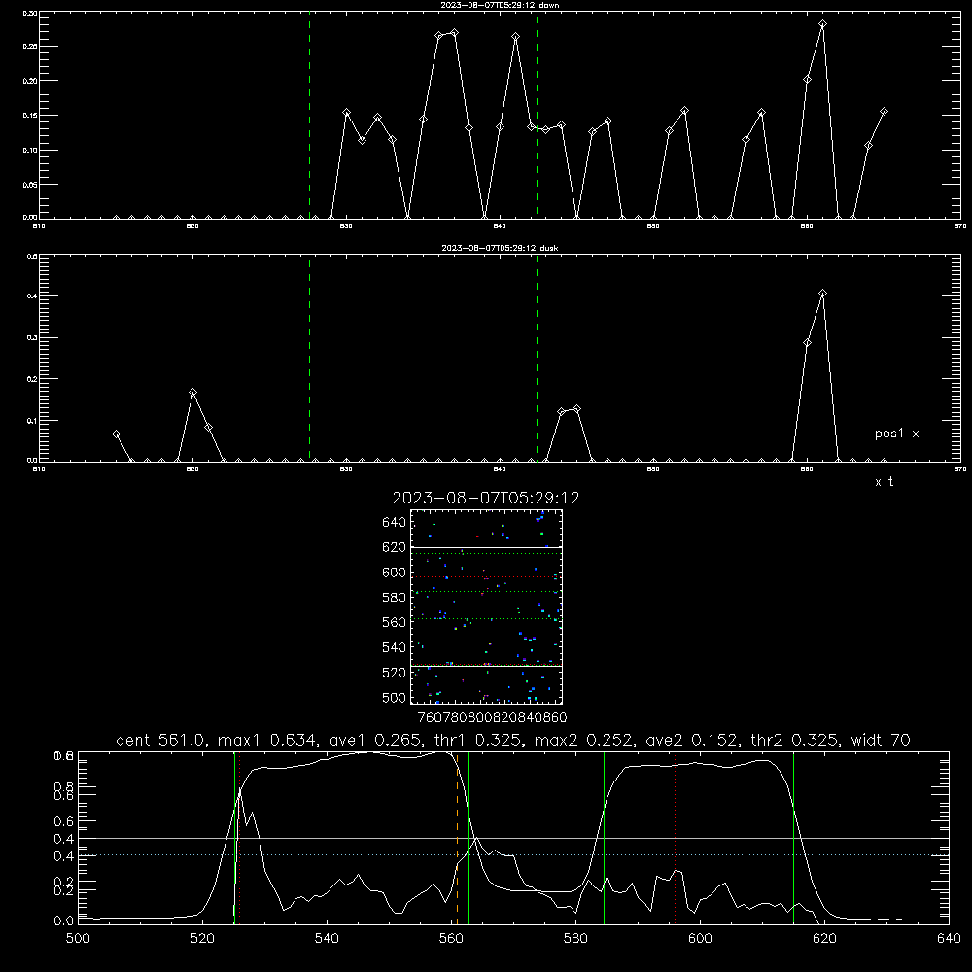Click the 'x t' label
Screen dimensions: 972x972
pyautogui.click(x=884, y=482)
